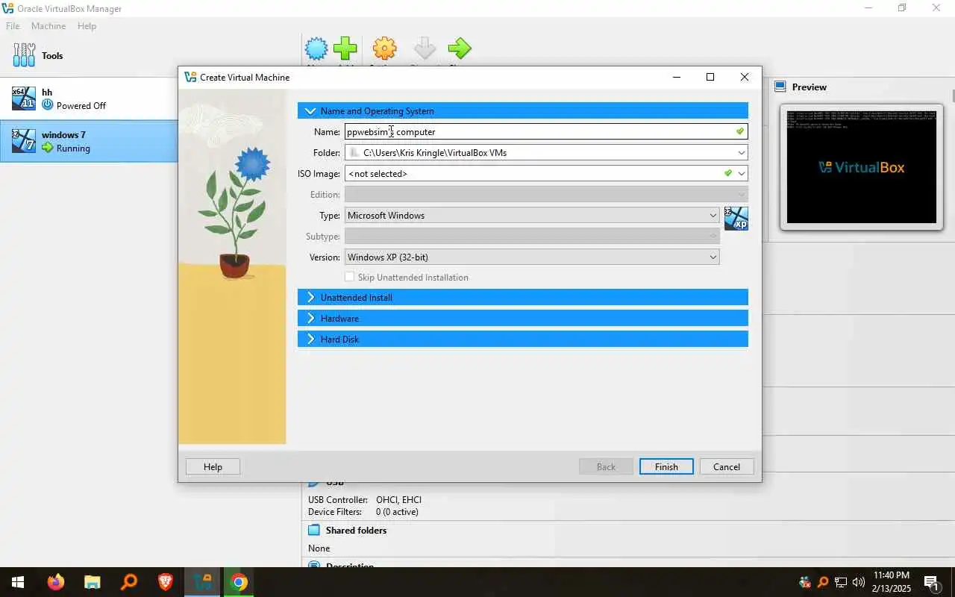Click the Preview panel monitor icon
Image resolution: width=955 pixels, height=597 pixels.
(780, 87)
